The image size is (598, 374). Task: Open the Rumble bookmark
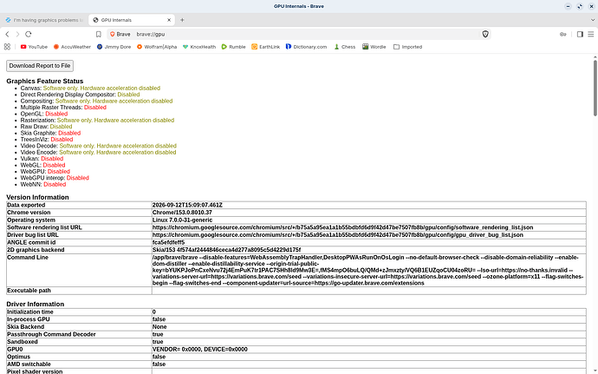[x=233, y=47]
